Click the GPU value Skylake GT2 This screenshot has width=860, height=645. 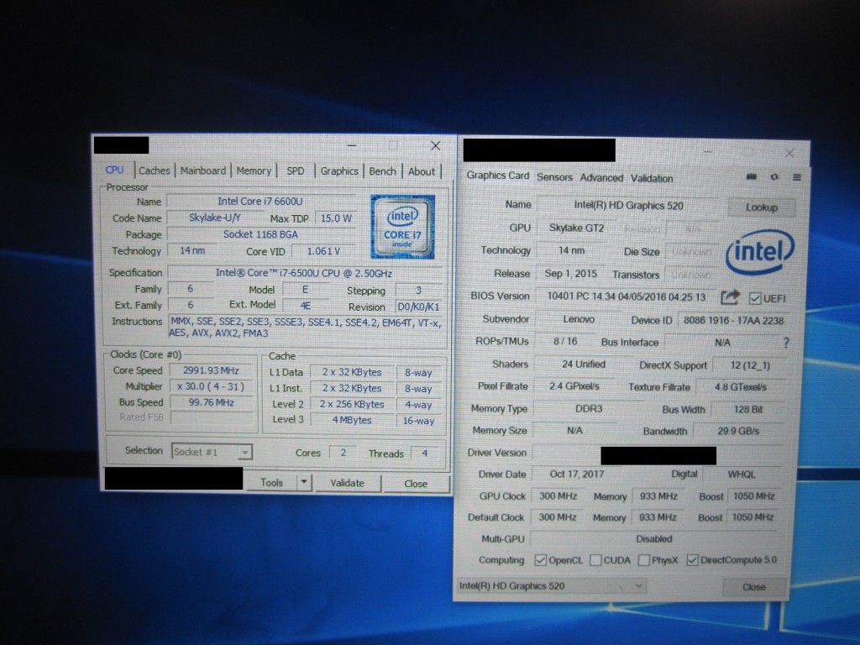pos(576,228)
